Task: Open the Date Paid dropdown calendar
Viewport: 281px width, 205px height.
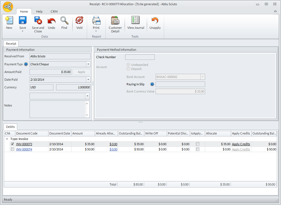Action: coord(88,80)
